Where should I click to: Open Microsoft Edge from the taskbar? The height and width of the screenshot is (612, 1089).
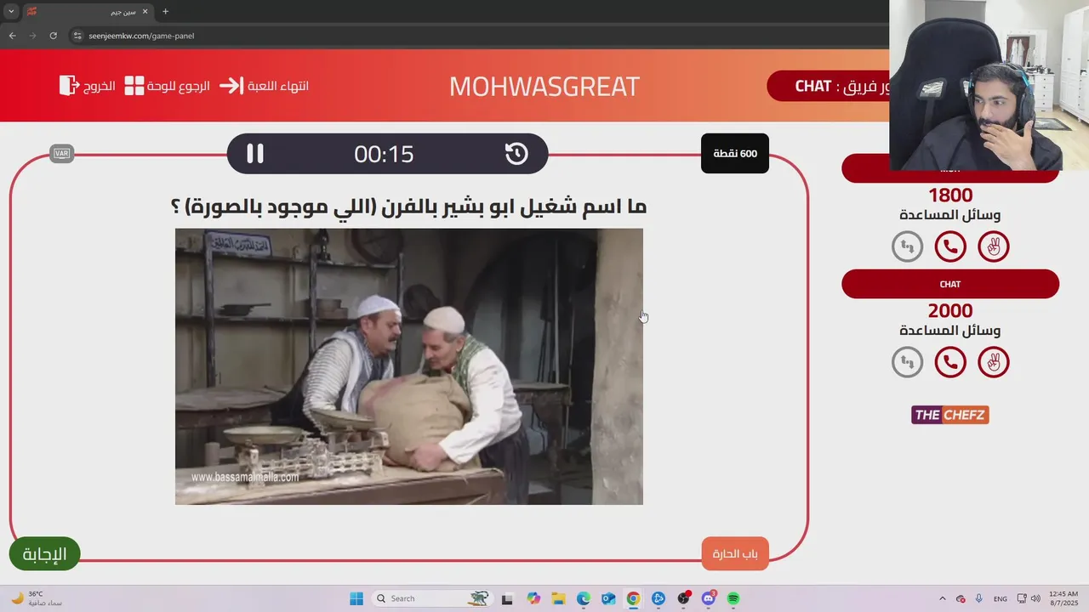(x=584, y=598)
